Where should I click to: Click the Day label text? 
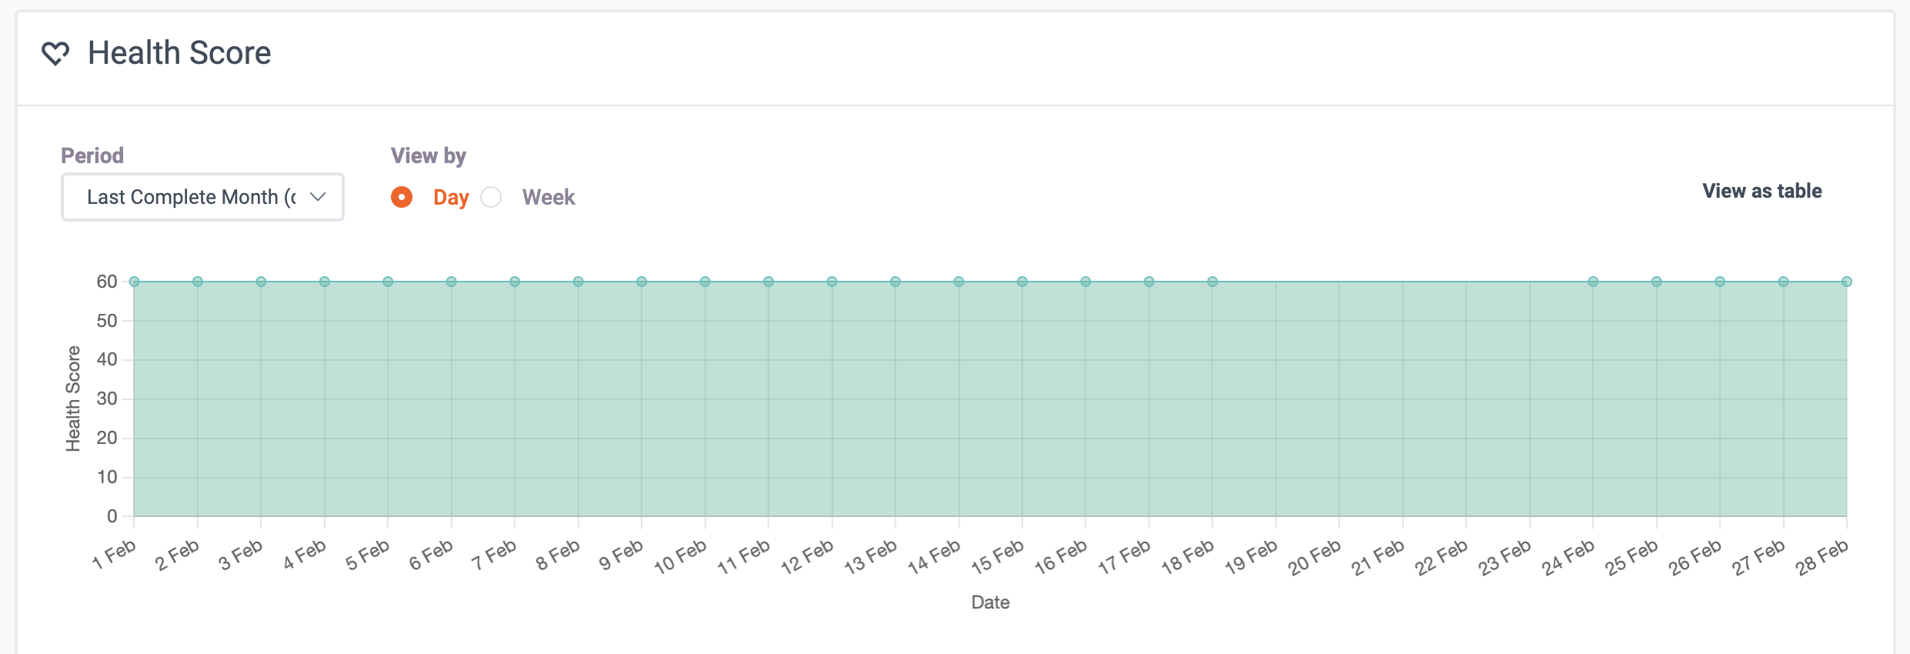(x=451, y=198)
